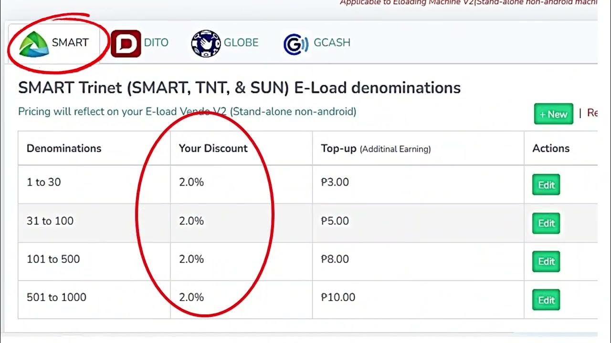Image resolution: width=611 pixels, height=343 pixels.
Task: Switch to the SMART tab
Action: (70, 42)
